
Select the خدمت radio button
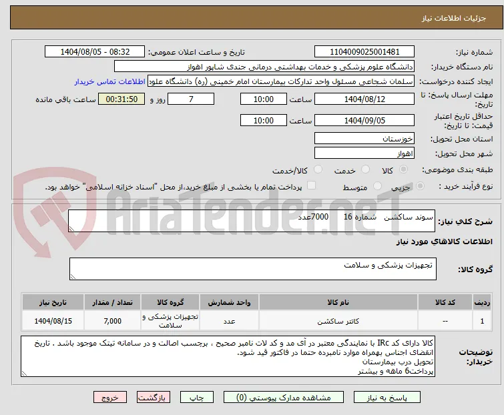(365, 169)
